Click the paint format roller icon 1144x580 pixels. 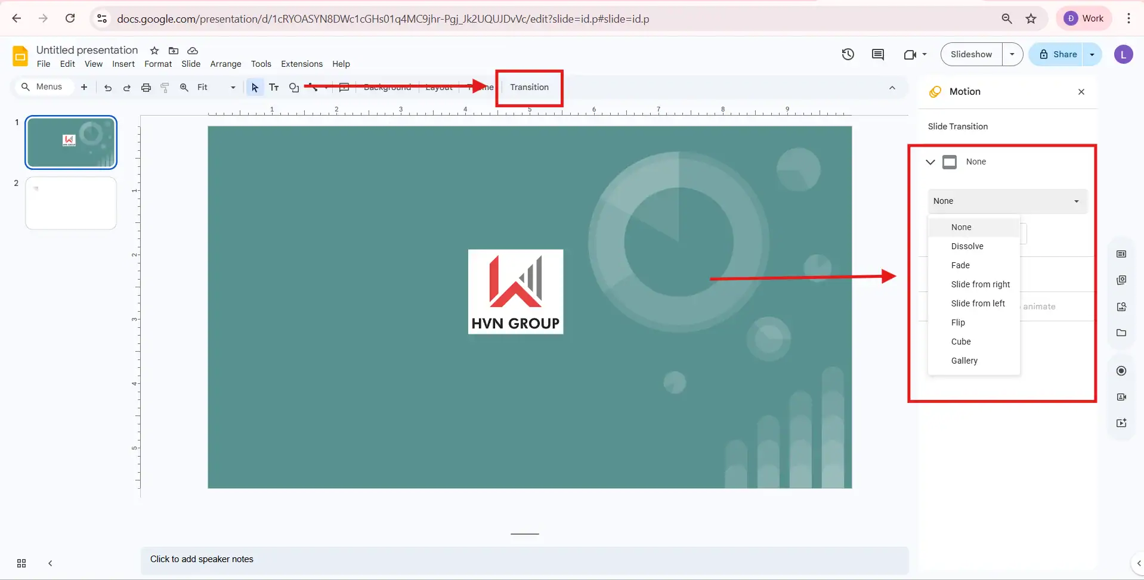pos(165,88)
